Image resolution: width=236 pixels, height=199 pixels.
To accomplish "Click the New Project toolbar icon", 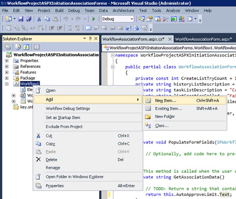I will pos(8,19).
